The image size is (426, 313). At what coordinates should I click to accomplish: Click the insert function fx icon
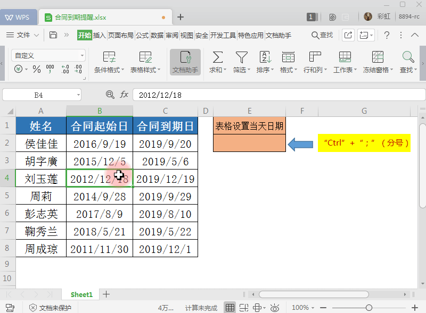pos(124,95)
